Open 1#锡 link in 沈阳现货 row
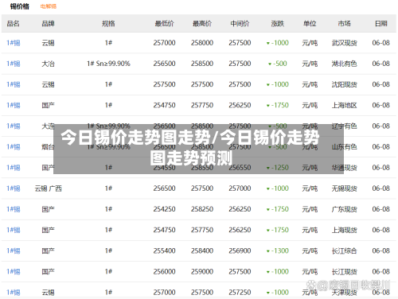Image resolution: width=398 pixels, height=299 pixels. pyautogui.click(x=14, y=84)
